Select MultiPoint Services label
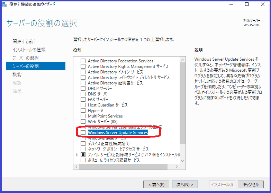The image size is (271, 193). tap(105, 116)
